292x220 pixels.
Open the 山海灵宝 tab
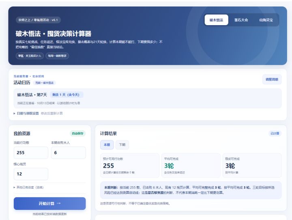coord(266,20)
